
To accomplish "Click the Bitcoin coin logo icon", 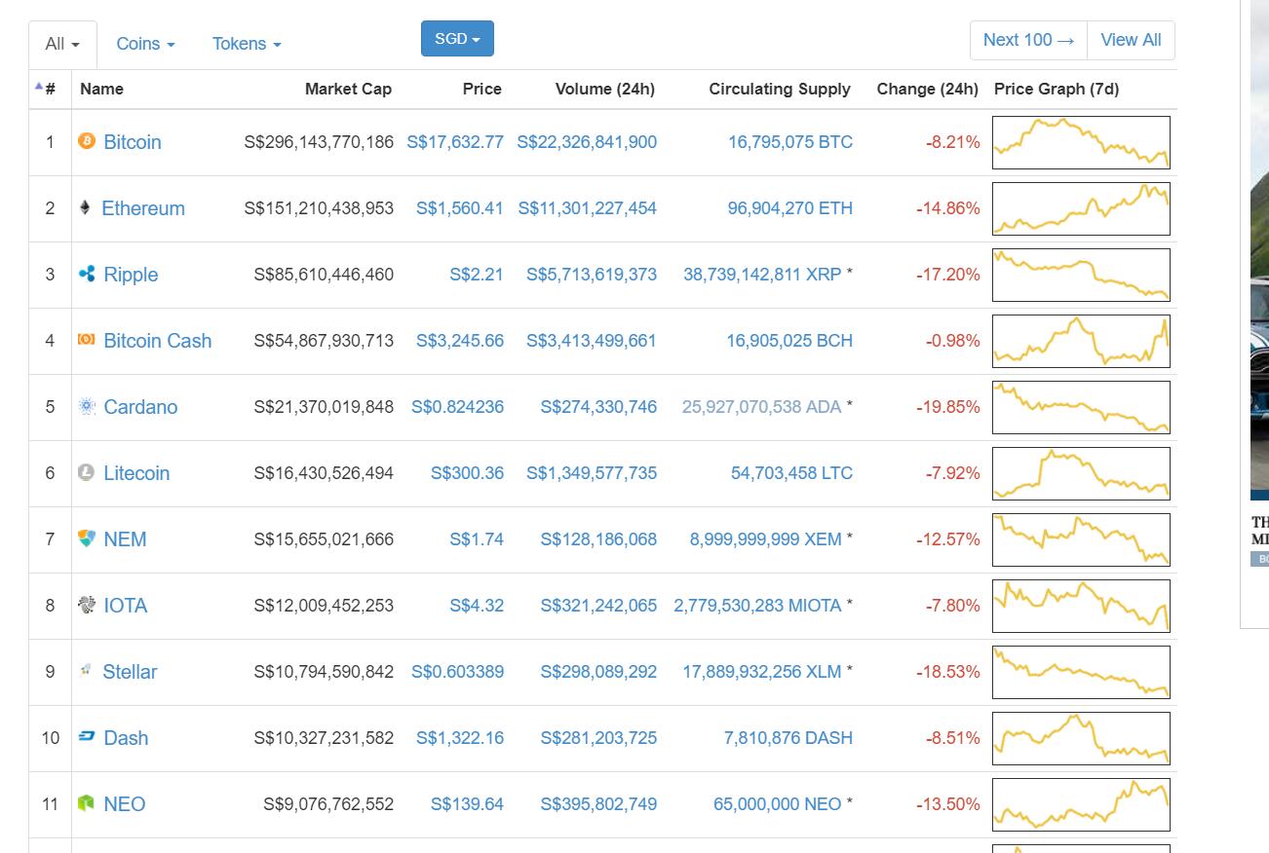I will (87, 141).
